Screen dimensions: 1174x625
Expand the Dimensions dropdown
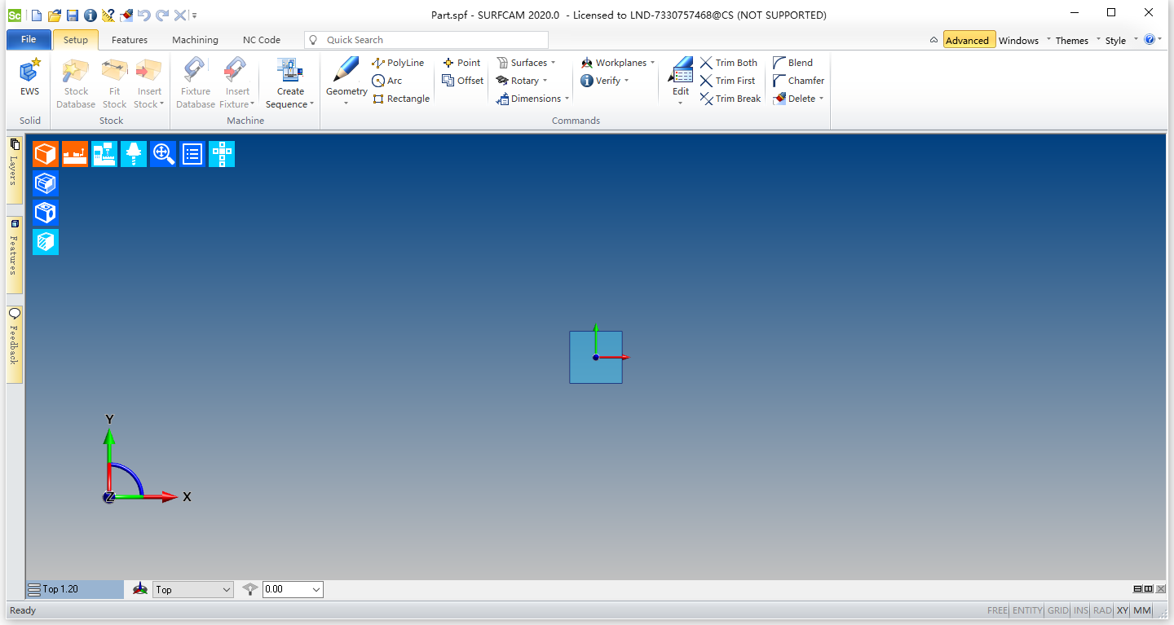(567, 99)
